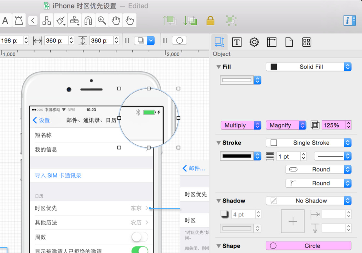Viewport: 362px width, 253px height.
Task: Select the Text tool
Action: click(5, 21)
